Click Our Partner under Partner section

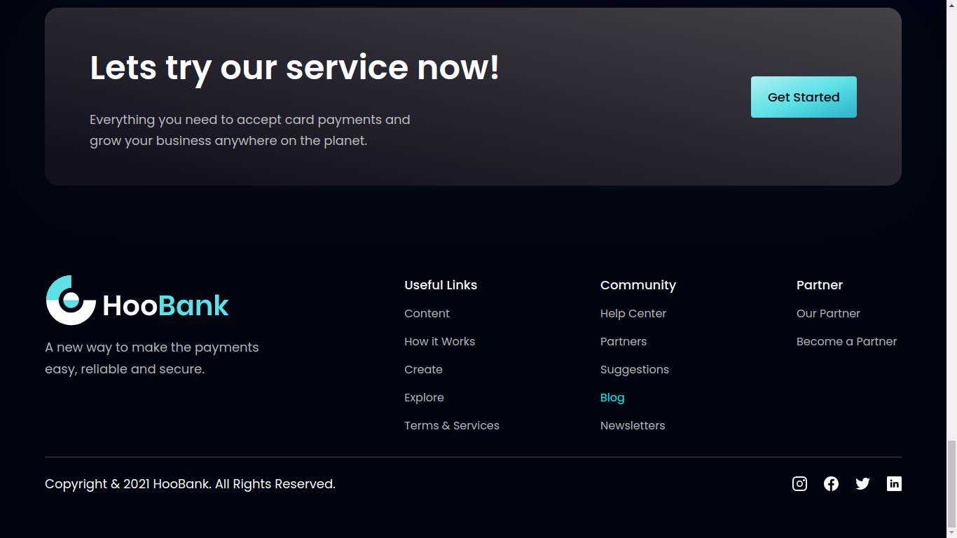(828, 313)
